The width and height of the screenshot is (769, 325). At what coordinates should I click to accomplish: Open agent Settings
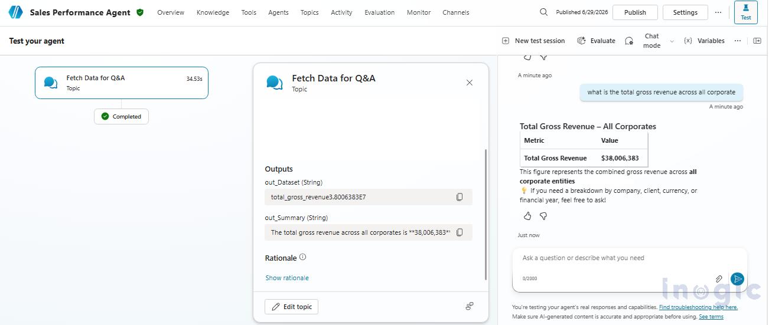[685, 12]
